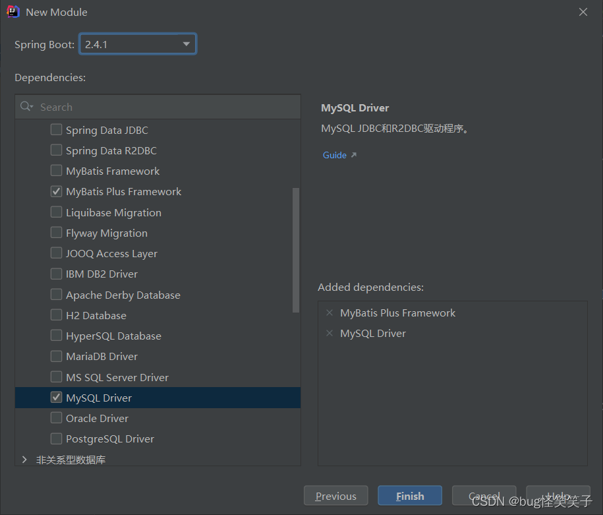Click 'MySQL Driver' in added dependencies list

[x=373, y=333]
